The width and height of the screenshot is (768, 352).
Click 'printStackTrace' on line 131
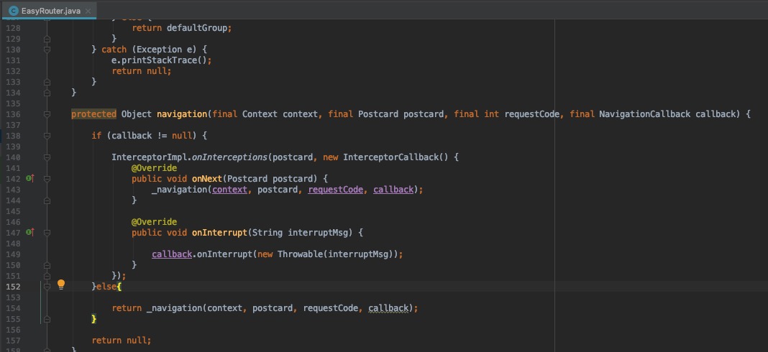159,60
